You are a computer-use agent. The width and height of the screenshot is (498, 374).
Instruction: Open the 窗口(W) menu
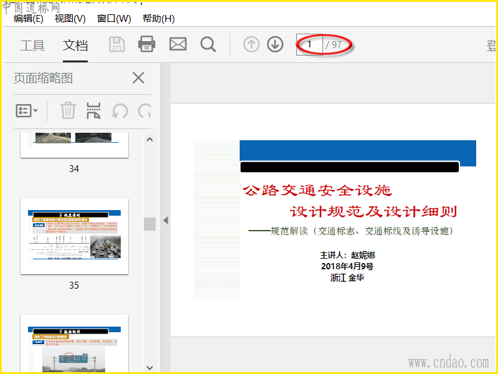pos(114,19)
